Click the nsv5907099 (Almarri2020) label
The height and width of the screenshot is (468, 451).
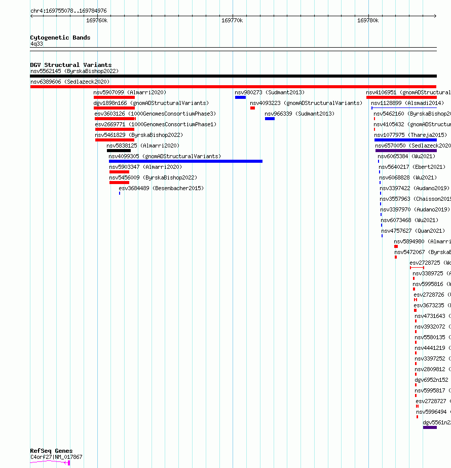click(x=130, y=92)
